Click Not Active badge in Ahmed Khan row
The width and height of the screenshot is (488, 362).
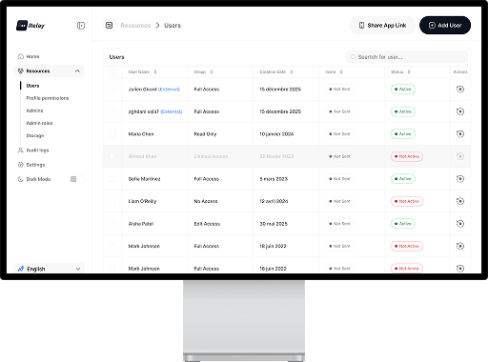(407, 156)
